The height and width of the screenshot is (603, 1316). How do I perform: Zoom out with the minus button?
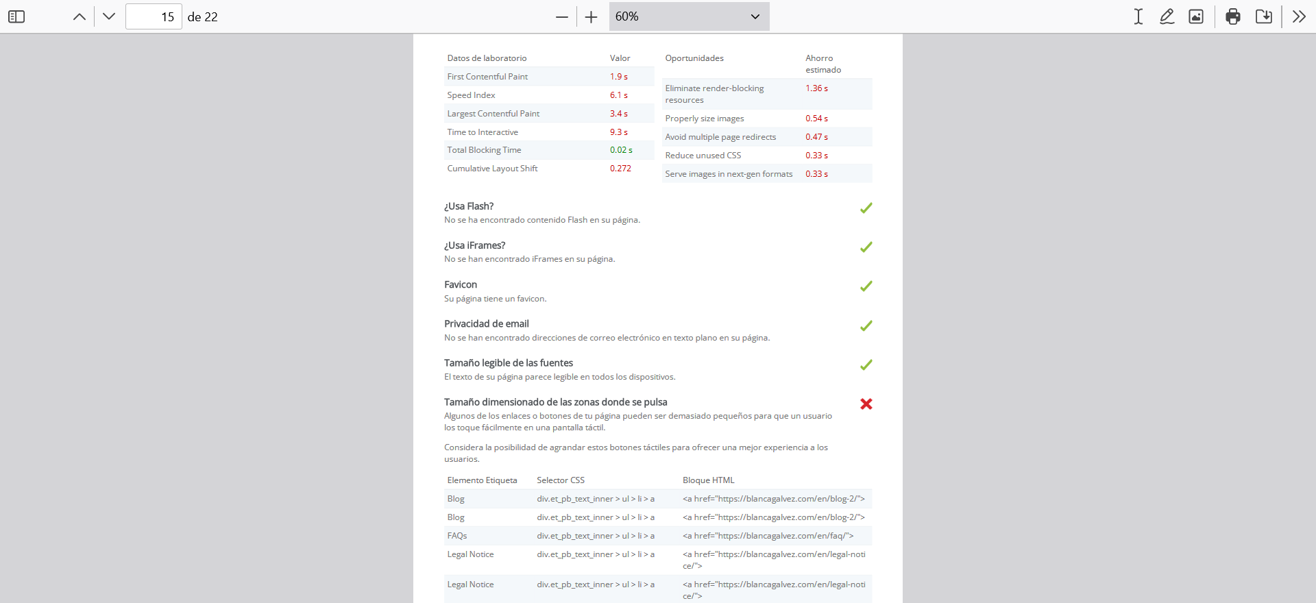[562, 16]
